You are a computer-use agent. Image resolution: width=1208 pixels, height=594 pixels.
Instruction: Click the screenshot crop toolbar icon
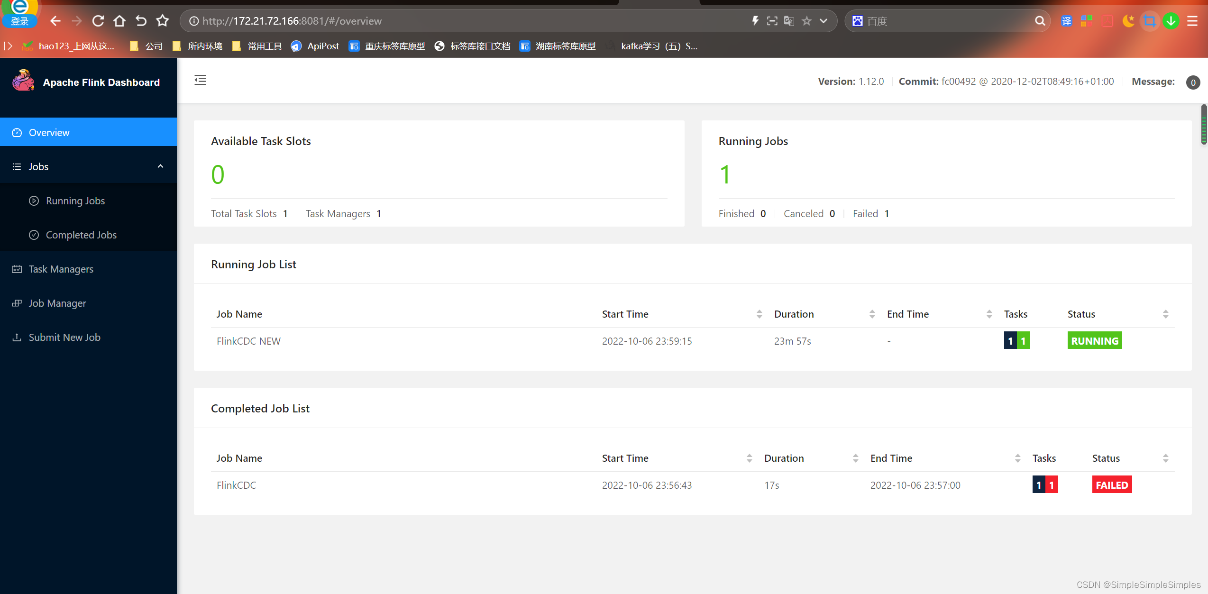click(x=1149, y=21)
